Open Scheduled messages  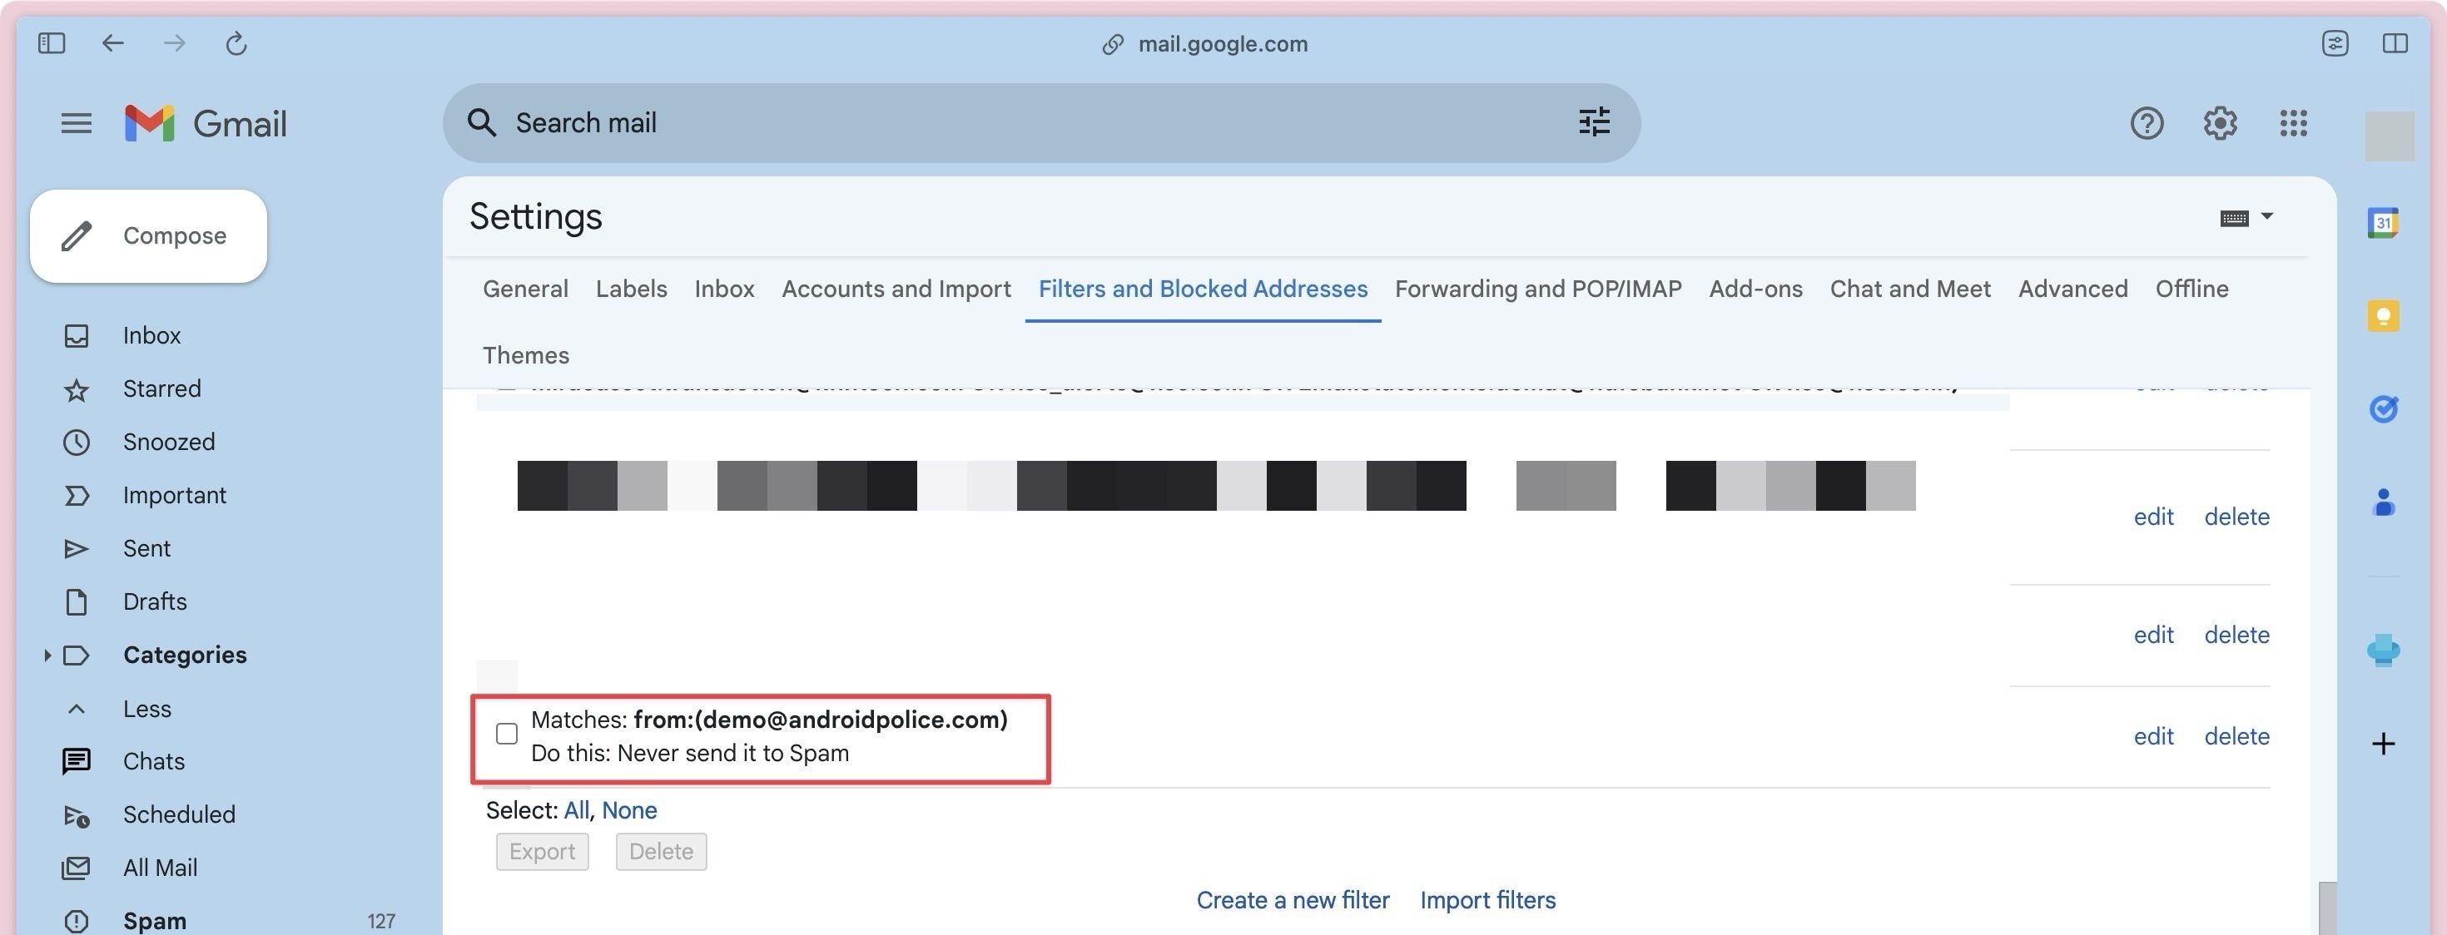click(179, 814)
